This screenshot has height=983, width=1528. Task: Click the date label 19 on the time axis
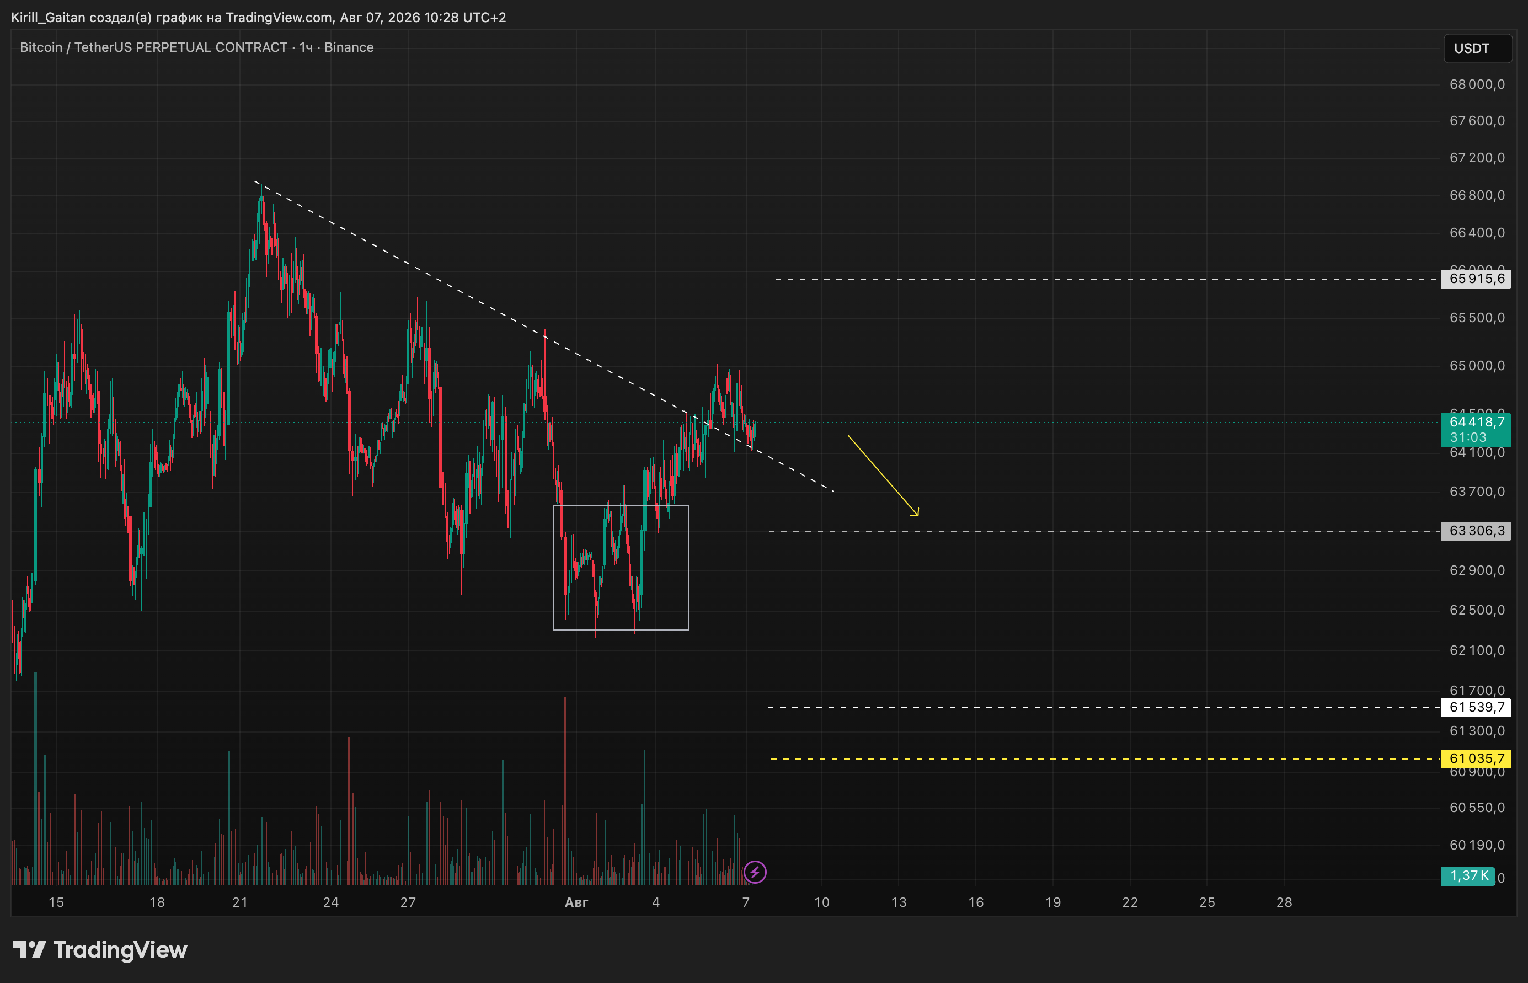tap(1053, 902)
